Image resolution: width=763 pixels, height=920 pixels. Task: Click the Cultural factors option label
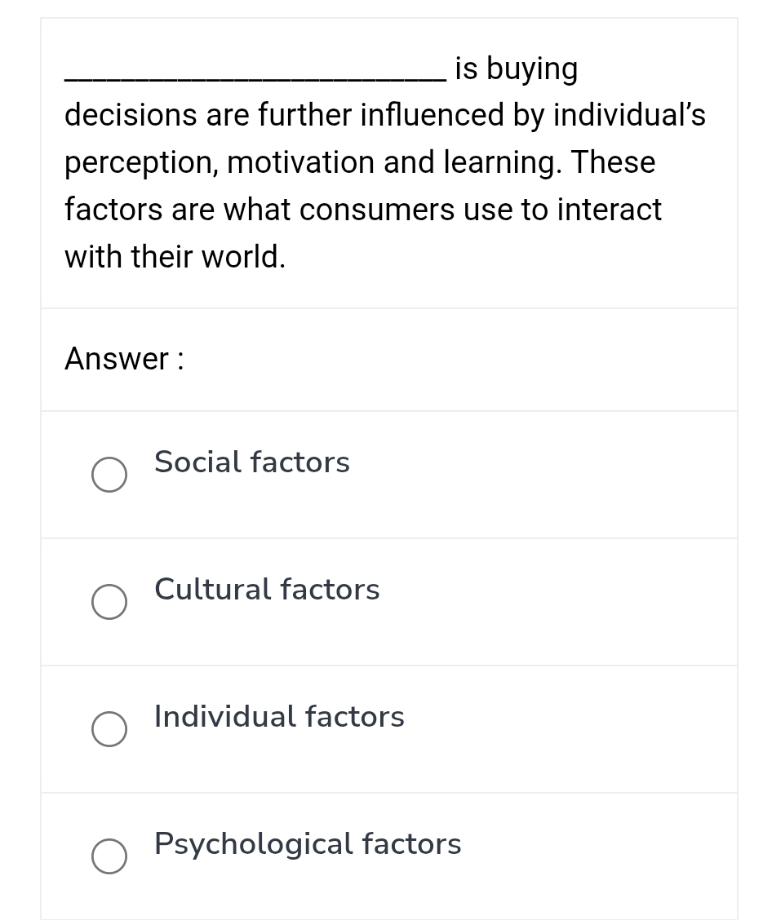(266, 589)
